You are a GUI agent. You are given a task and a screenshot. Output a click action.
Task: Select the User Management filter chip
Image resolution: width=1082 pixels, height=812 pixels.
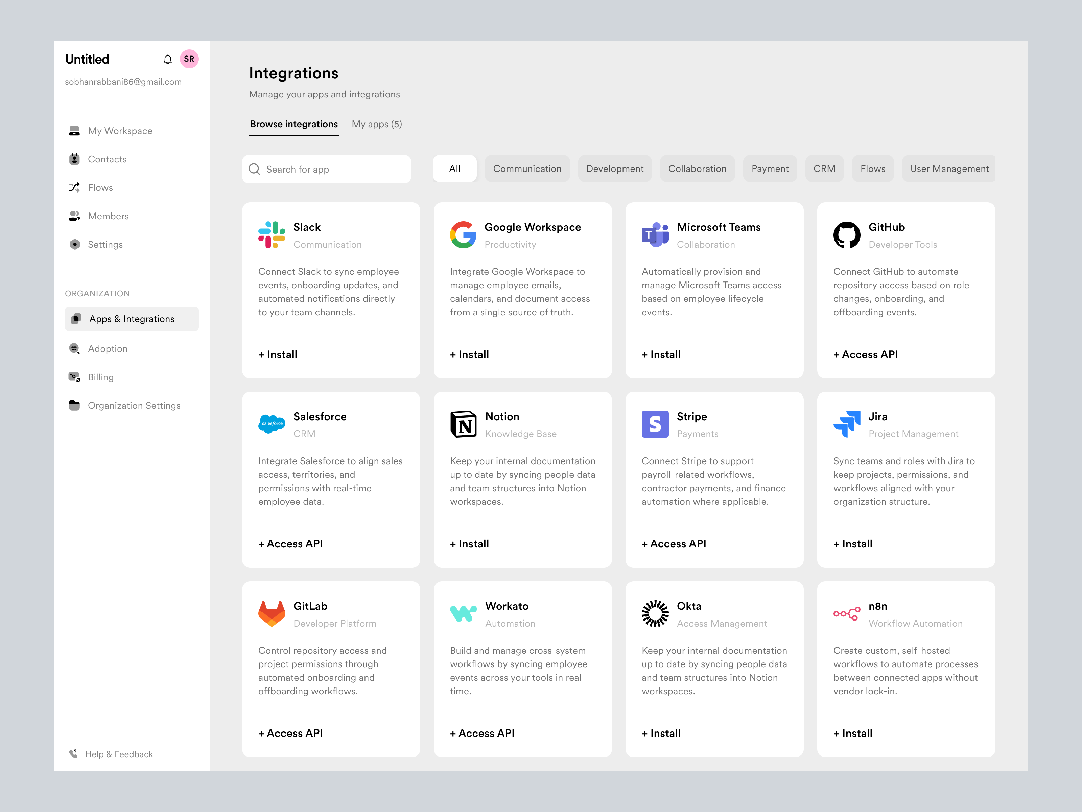click(949, 169)
